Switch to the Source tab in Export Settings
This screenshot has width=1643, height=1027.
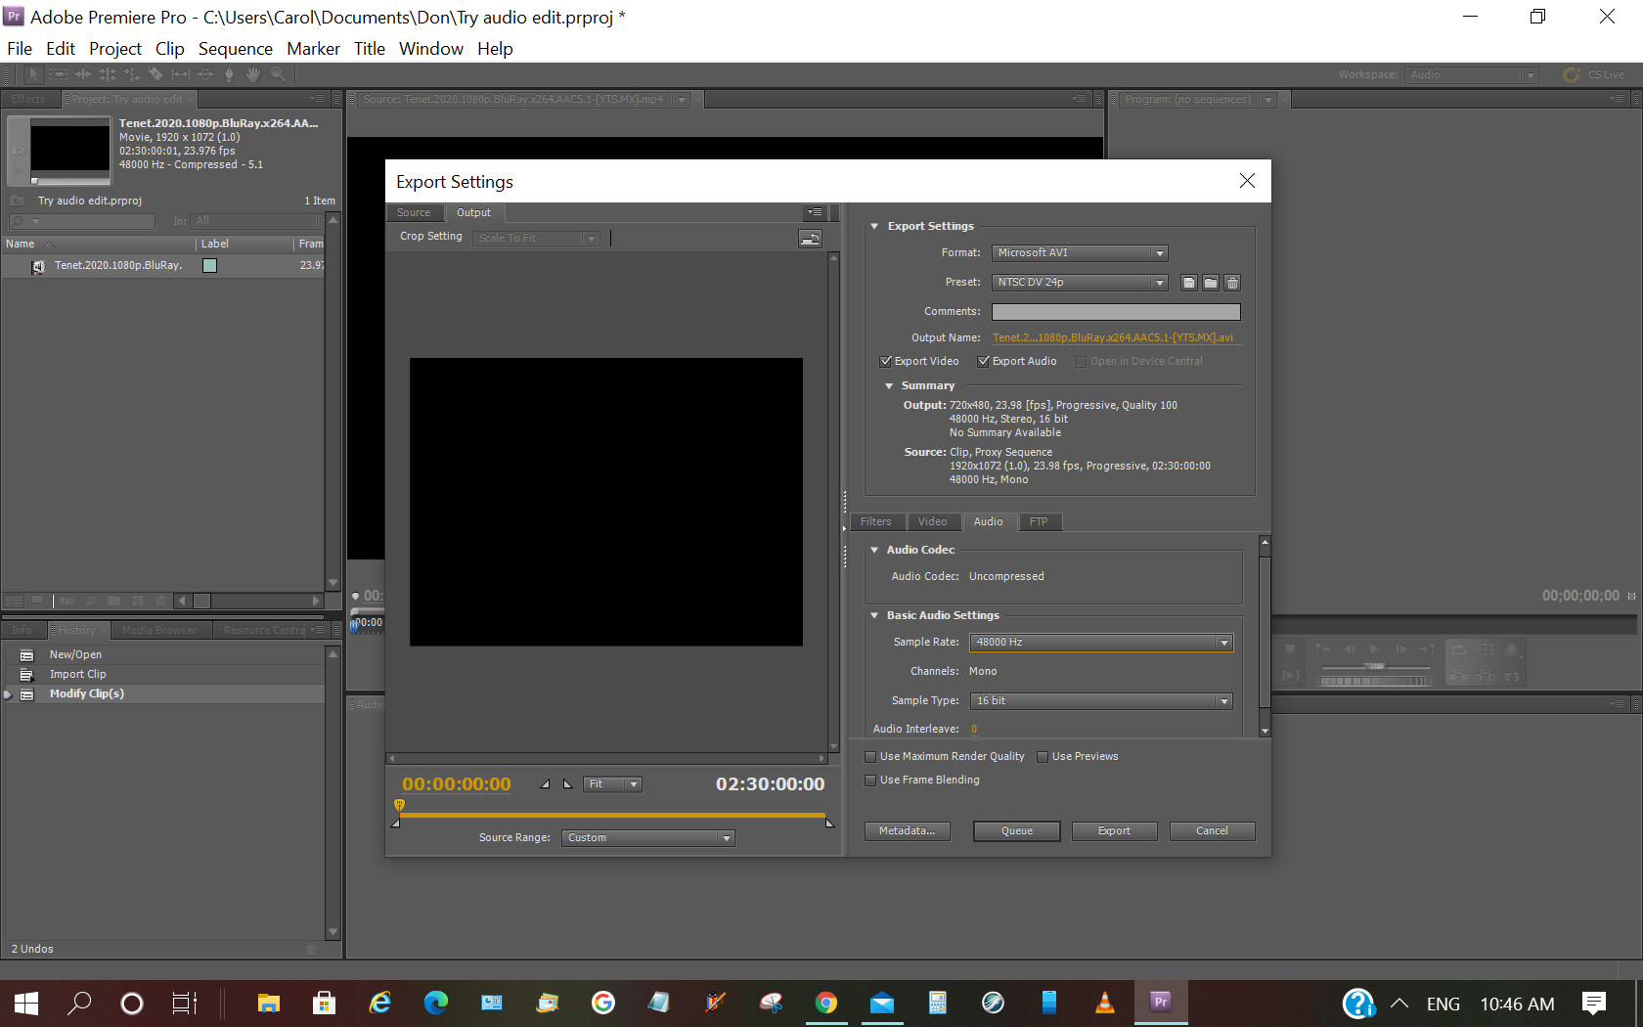tap(415, 212)
